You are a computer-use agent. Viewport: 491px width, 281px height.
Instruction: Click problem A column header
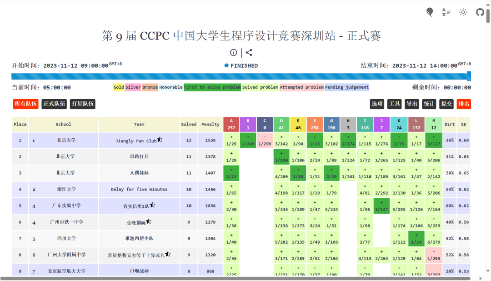pos(231,125)
